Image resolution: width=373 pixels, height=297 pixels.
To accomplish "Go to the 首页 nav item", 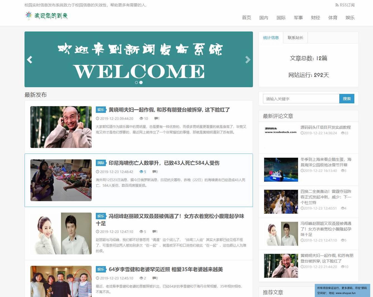I will coord(247,18).
